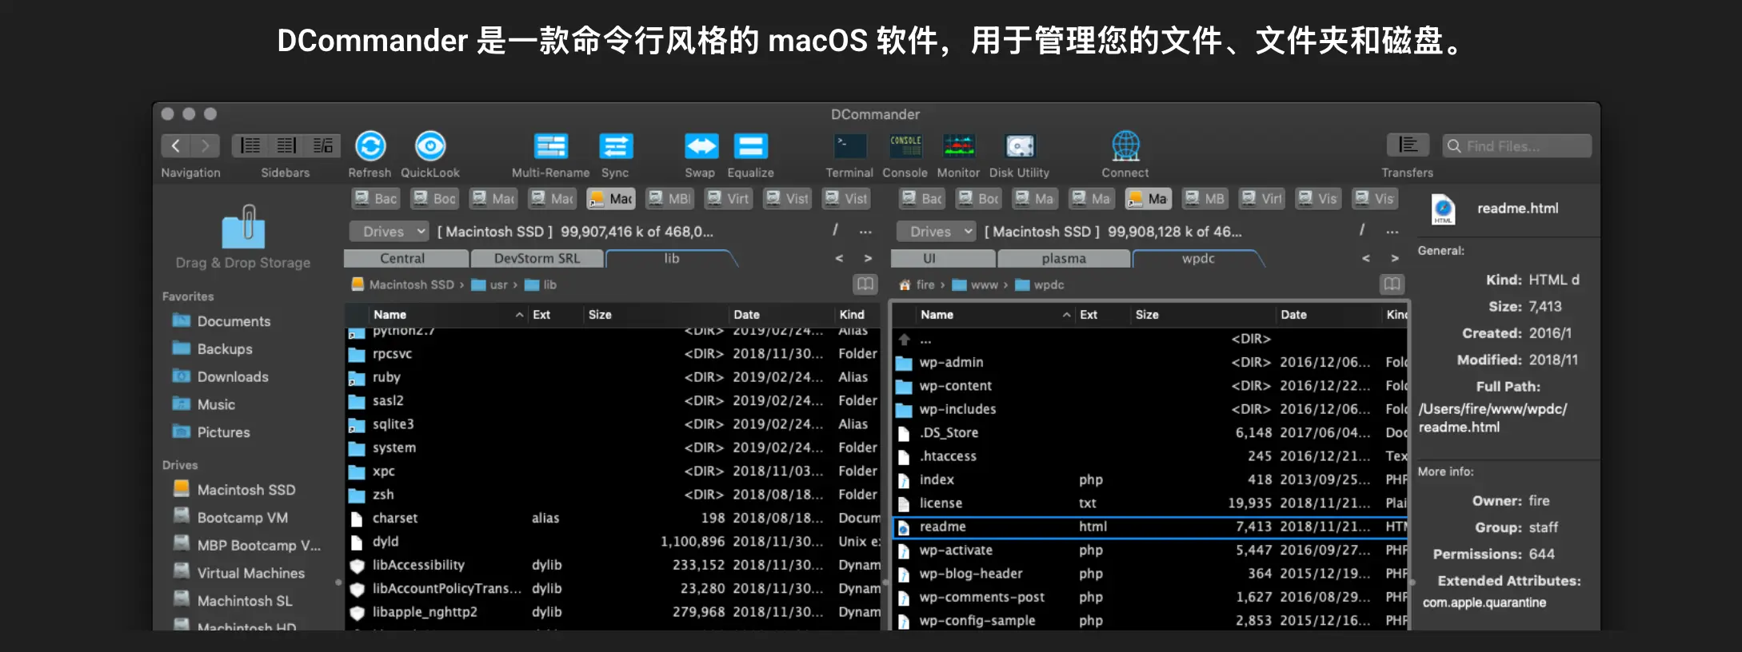Image resolution: width=1742 pixels, height=652 pixels.
Task: Open the left panel Drives dropdown
Action: coord(390,232)
